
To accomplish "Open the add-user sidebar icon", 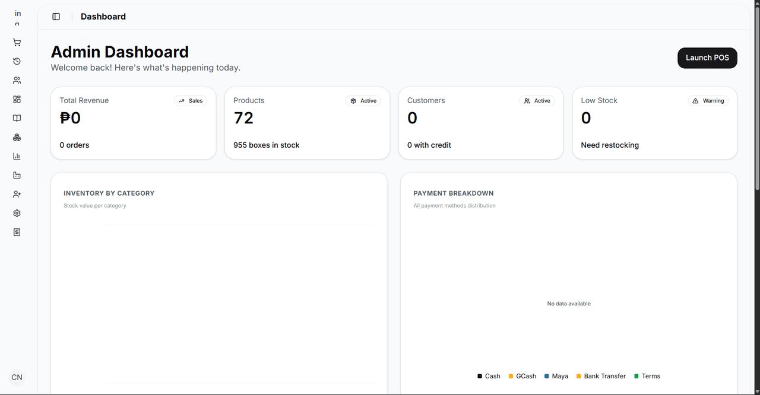I will point(17,194).
